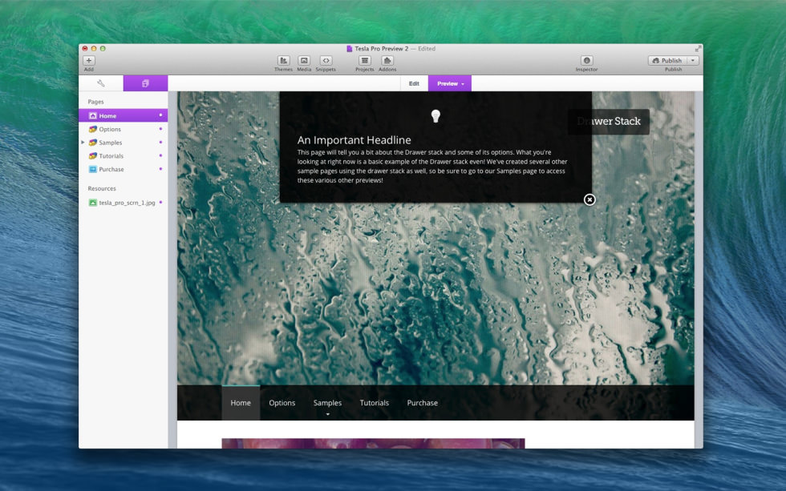Click the Drawer Stack title
The height and width of the screenshot is (491, 786).
tap(609, 122)
